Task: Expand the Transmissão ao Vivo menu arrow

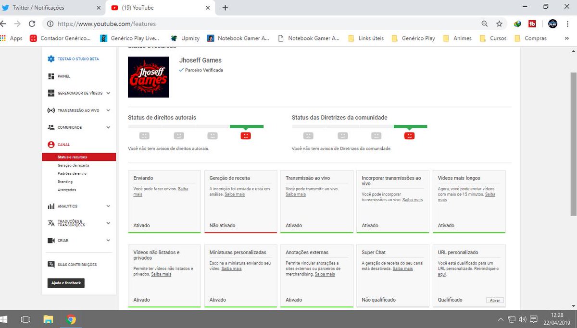Action: coord(108,110)
